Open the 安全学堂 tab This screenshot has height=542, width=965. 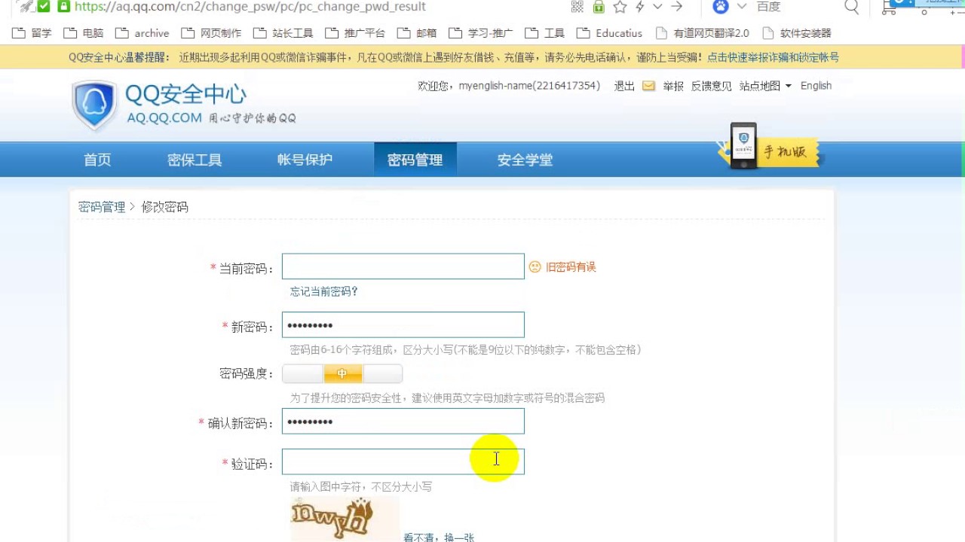[525, 160]
